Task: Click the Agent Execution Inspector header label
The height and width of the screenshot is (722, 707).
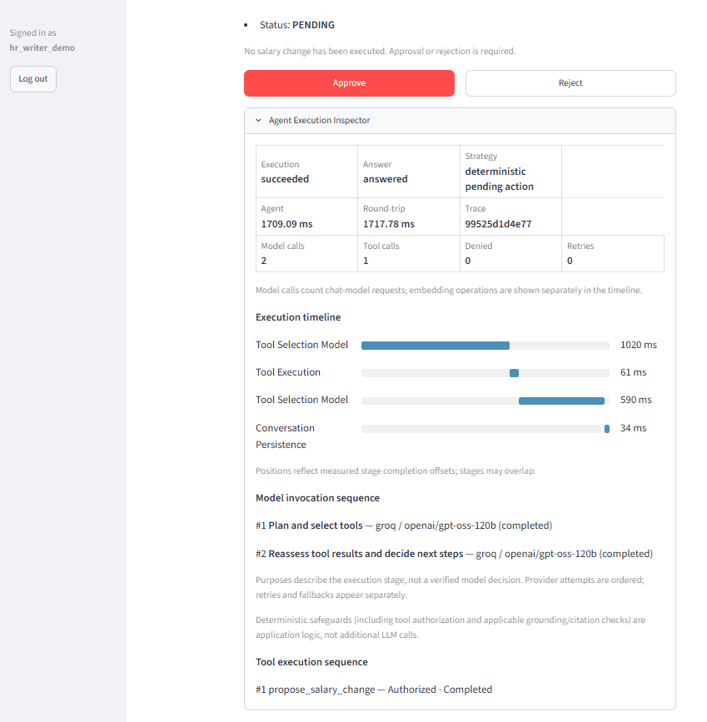Action: (319, 120)
